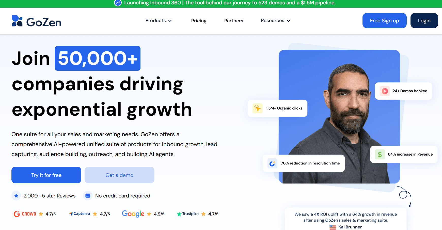Click the Trustpilot rating logo

click(188, 214)
